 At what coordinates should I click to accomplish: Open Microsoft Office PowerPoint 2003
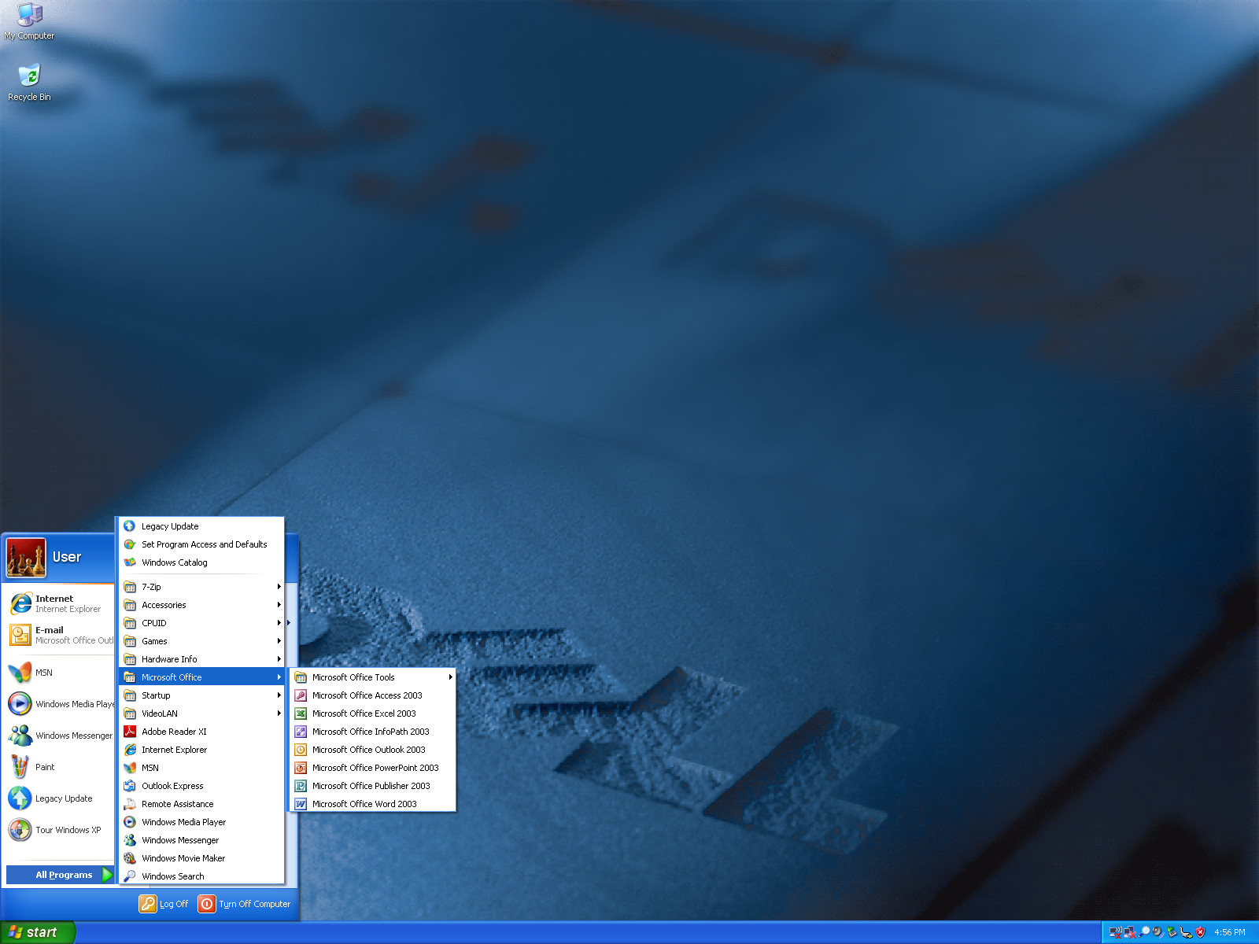[373, 768]
